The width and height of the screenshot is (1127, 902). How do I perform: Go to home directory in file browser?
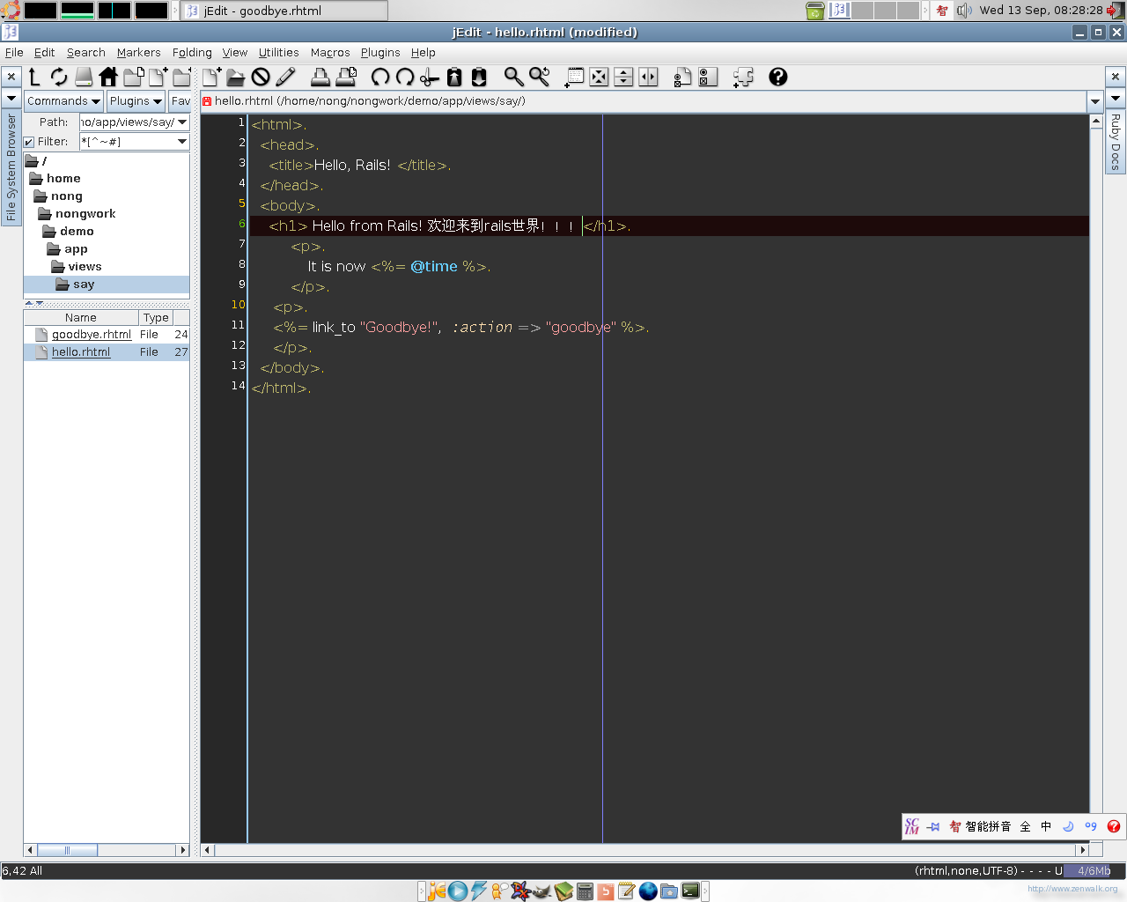[108, 77]
